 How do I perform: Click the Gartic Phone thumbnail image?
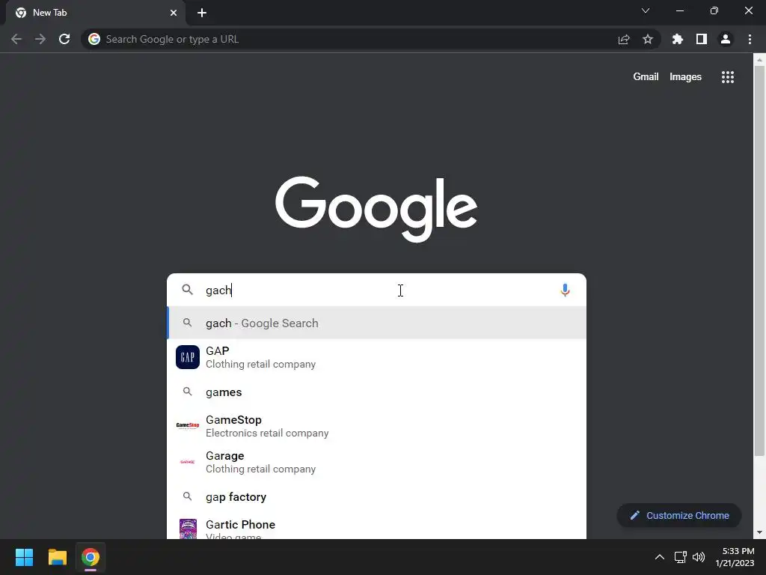[x=188, y=529]
